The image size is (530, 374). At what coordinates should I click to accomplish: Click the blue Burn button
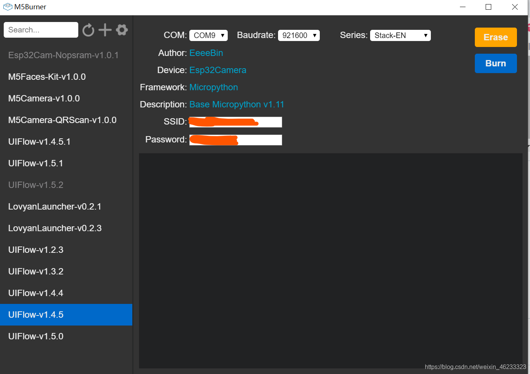coord(496,63)
